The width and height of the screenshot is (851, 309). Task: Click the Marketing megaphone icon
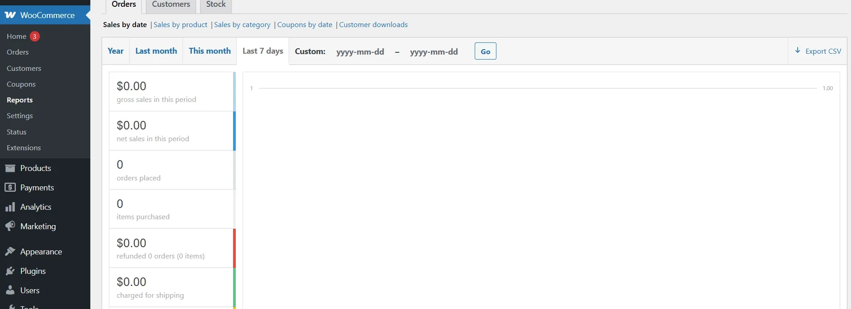pyautogui.click(x=10, y=226)
